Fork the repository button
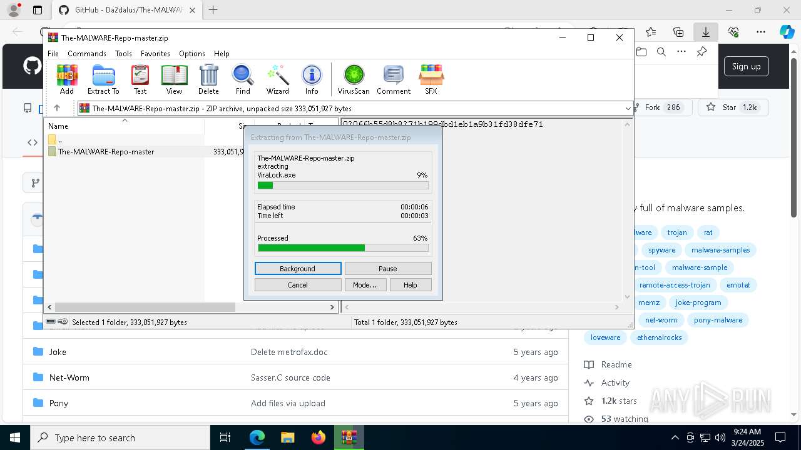 point(663,107)
